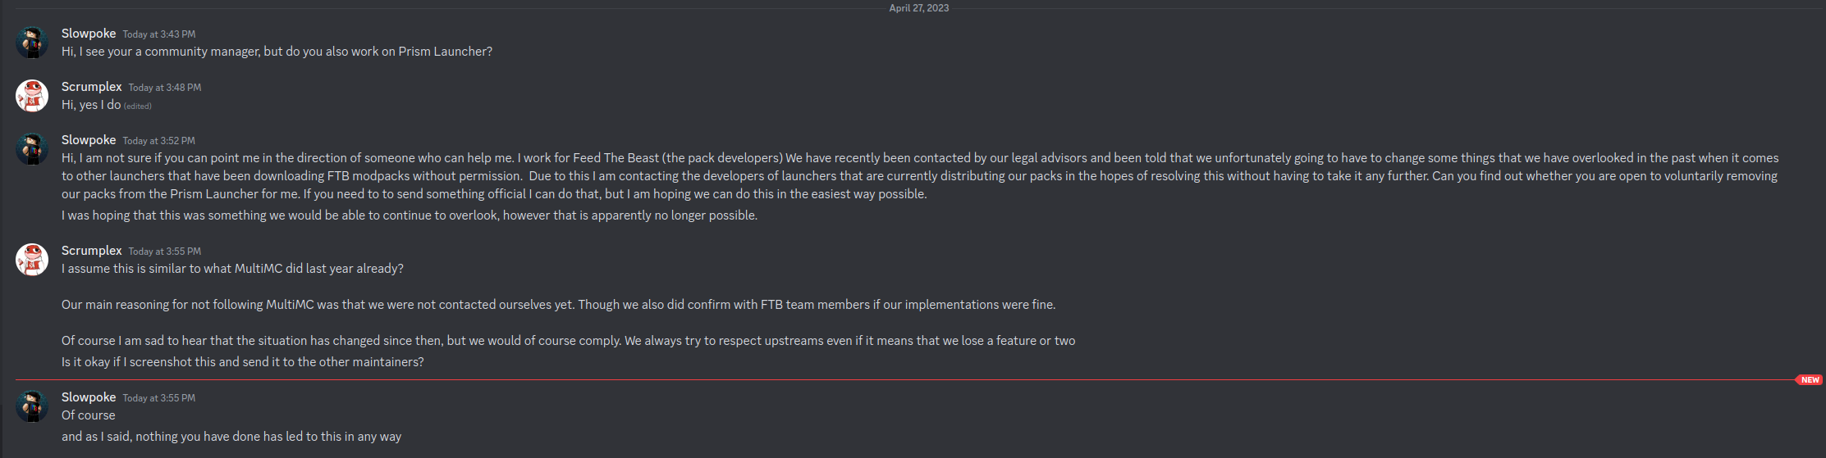Open Slowpoke's avatar beside "Of course" message
This screenshot has width=1826, height=458.
point(32,406)
